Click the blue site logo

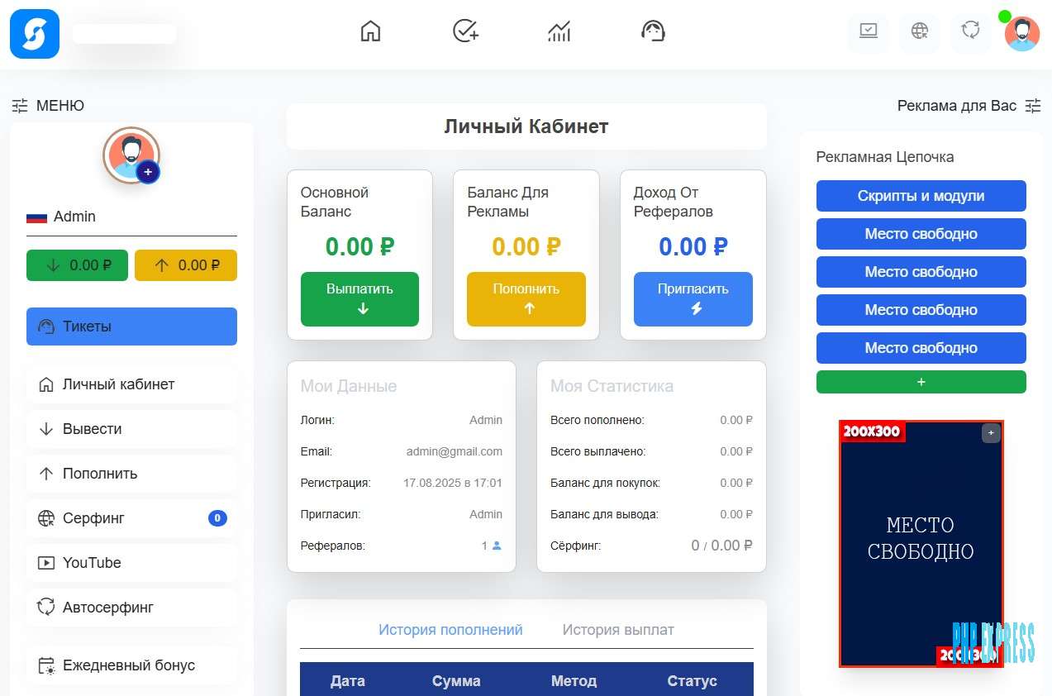point(35,34)
